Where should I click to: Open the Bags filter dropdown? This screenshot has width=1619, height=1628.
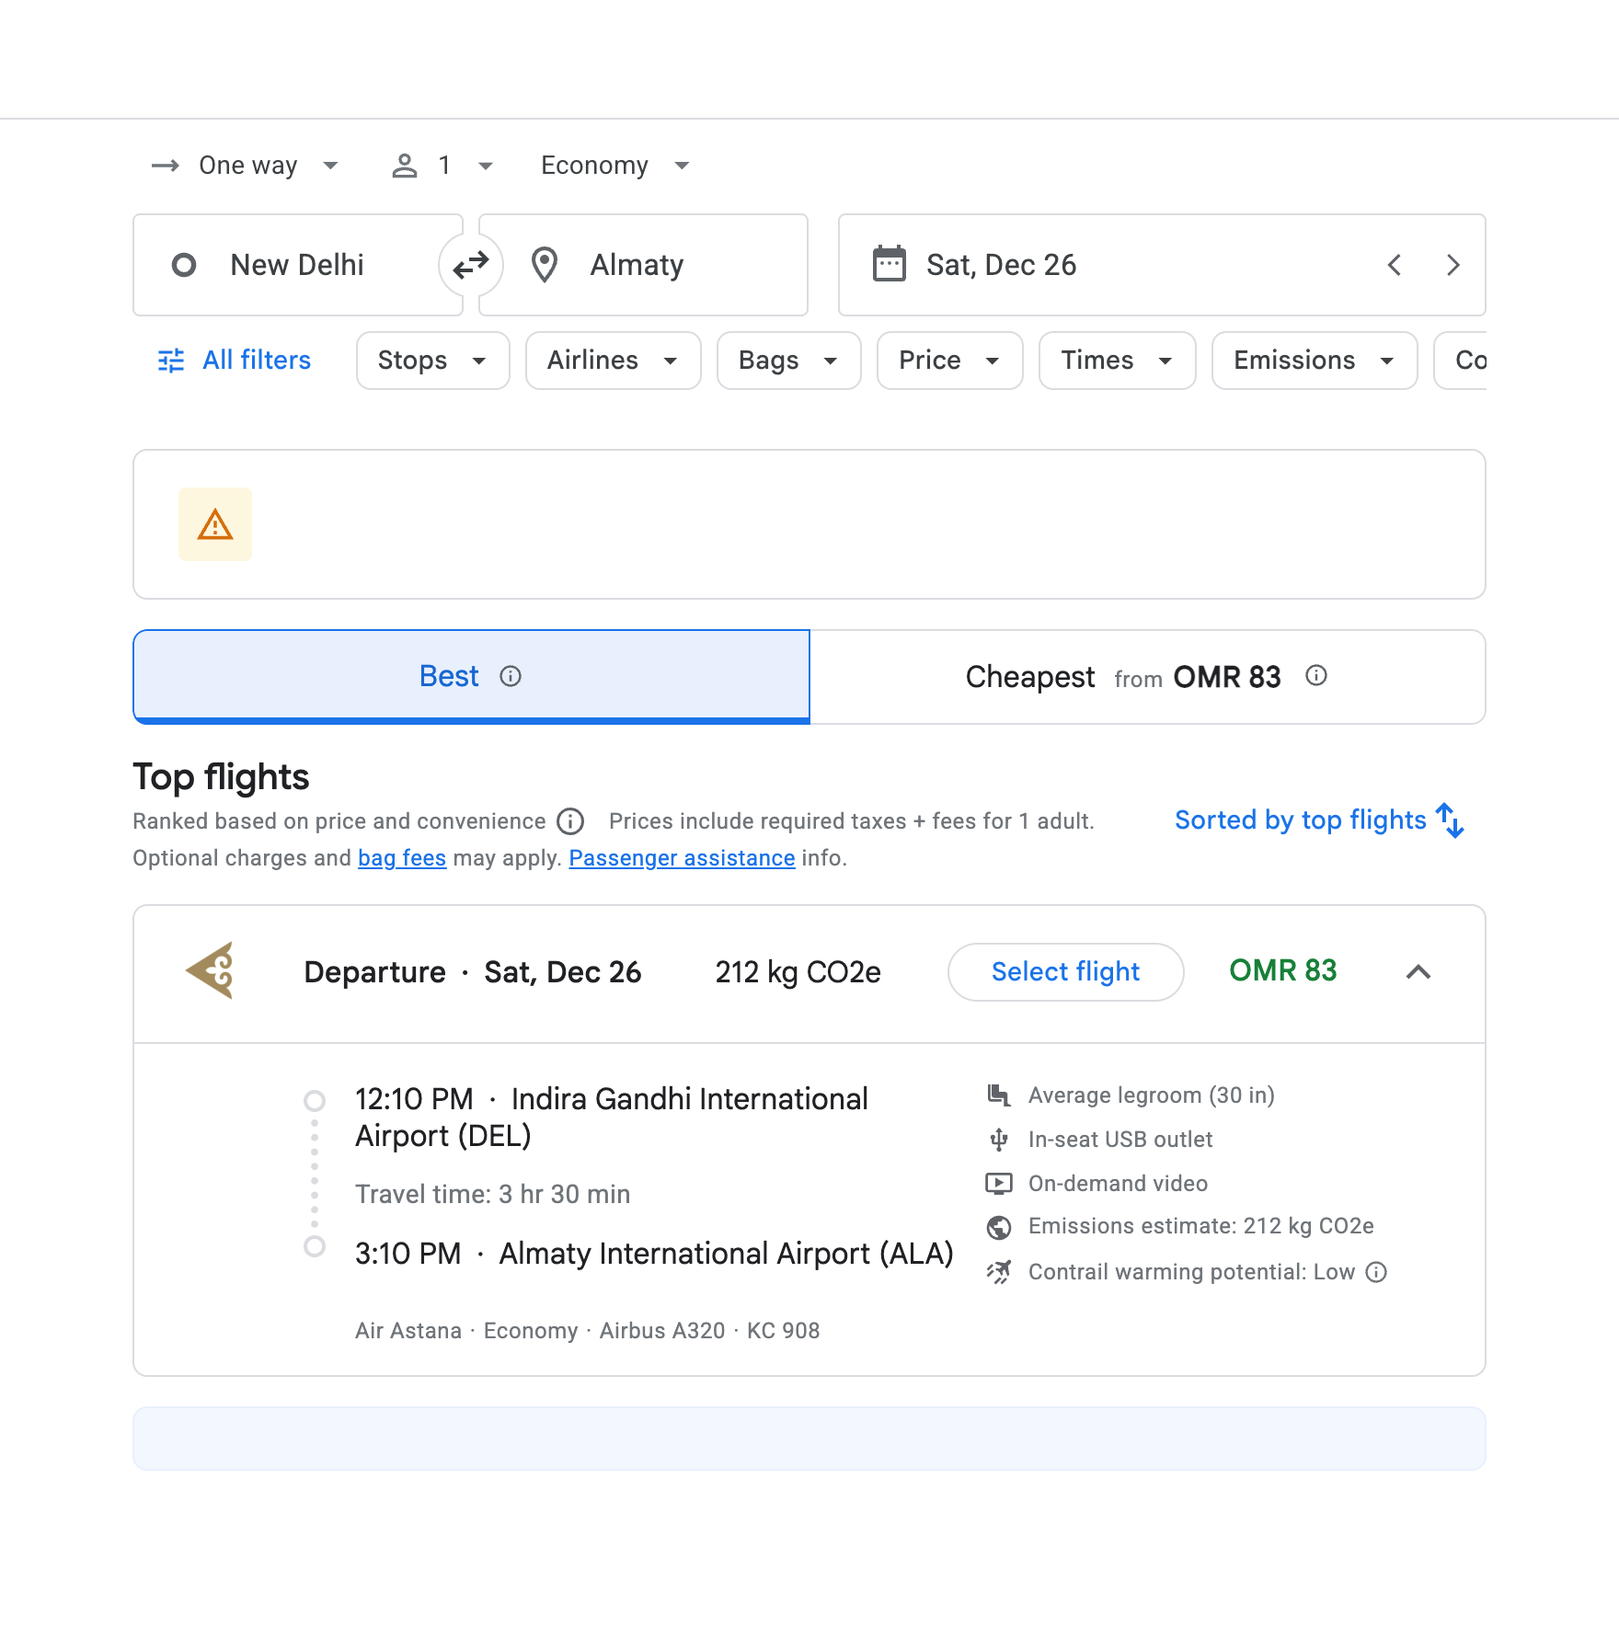pyautogui.click(x=788, y=361)
